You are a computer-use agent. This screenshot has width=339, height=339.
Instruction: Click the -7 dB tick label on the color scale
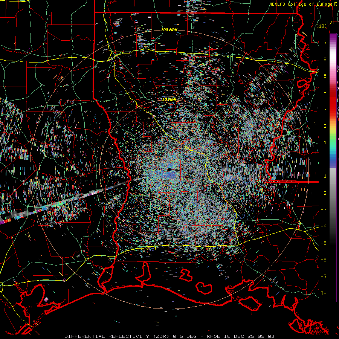click(x=324, y=276)
